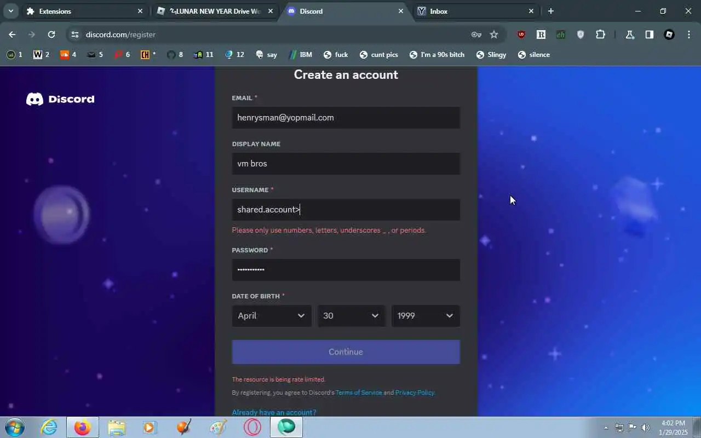Viewport: 701px width, 438px height.
Task: Open bookmark labeled 1
Action: 14,55
